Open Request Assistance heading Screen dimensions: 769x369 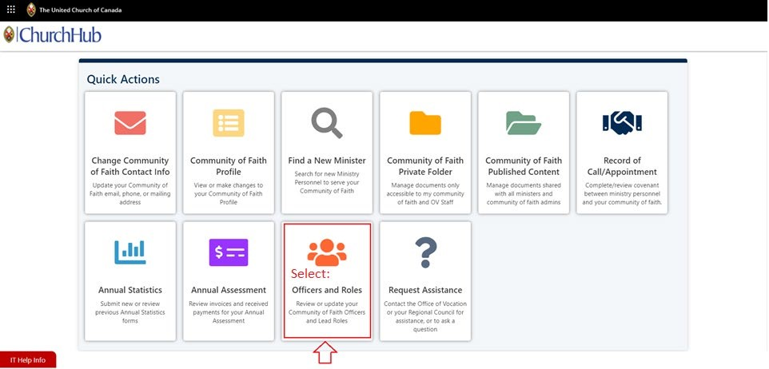[x=425, y=290]
